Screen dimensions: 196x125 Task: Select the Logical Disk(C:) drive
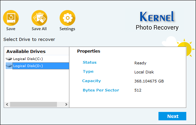28,59
